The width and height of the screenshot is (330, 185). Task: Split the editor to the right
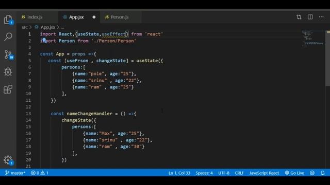(310, 17)
